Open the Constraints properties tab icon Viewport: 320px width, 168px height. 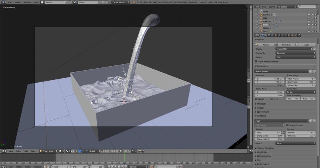click(279, 35)
